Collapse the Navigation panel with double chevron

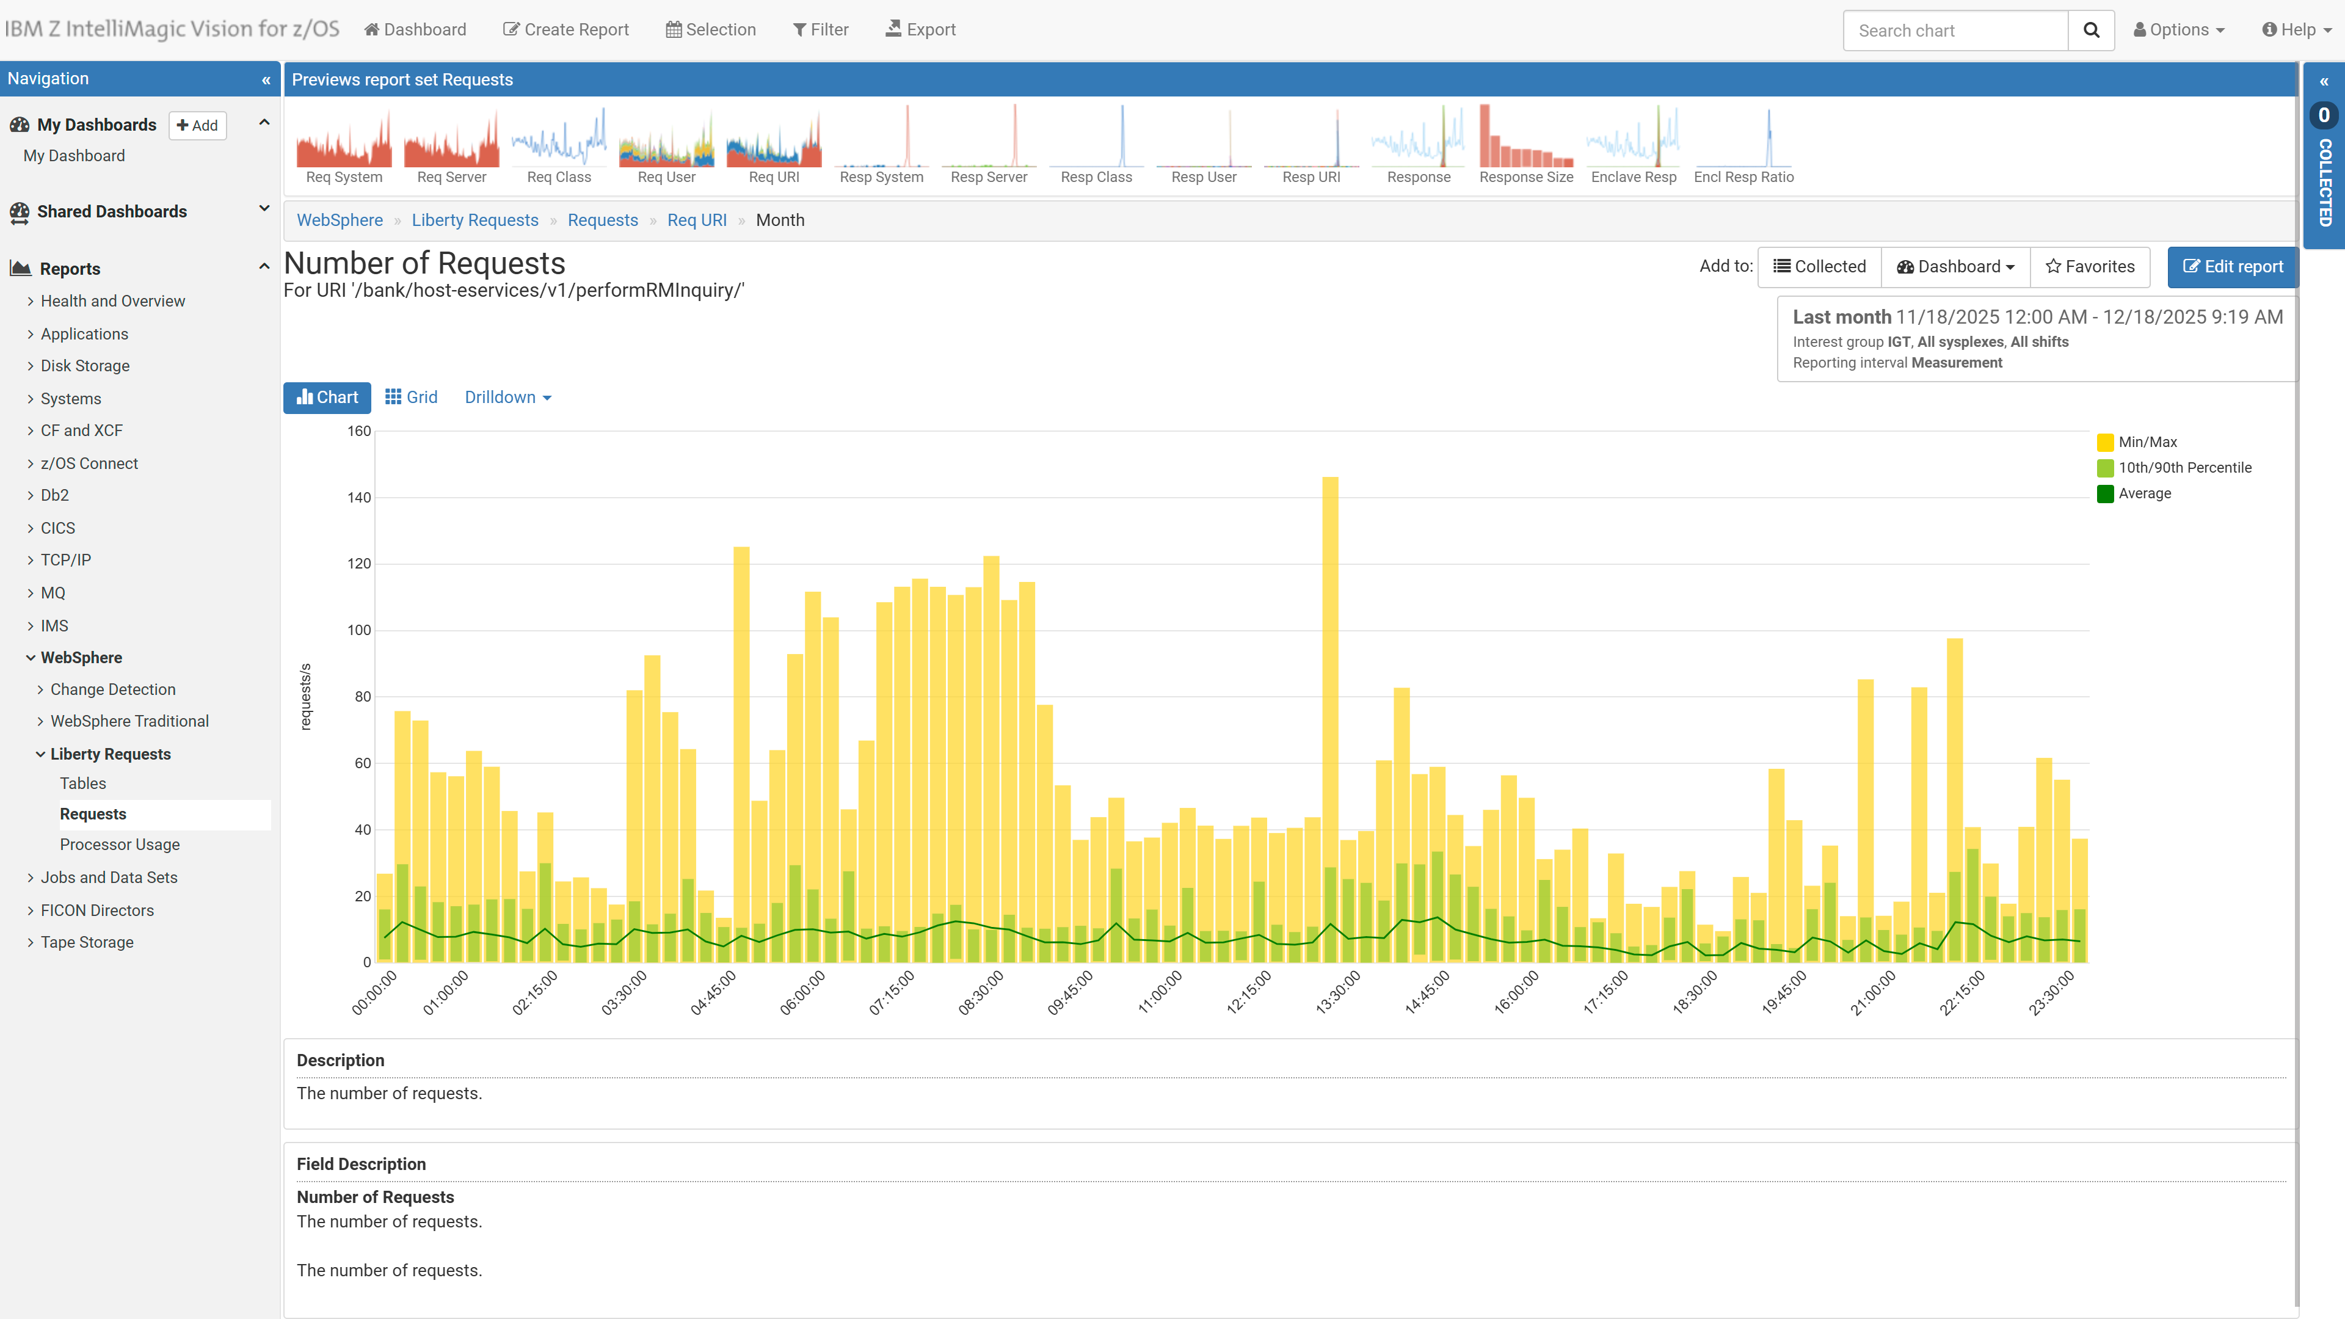pyautogui.click(x=266, y=80)
